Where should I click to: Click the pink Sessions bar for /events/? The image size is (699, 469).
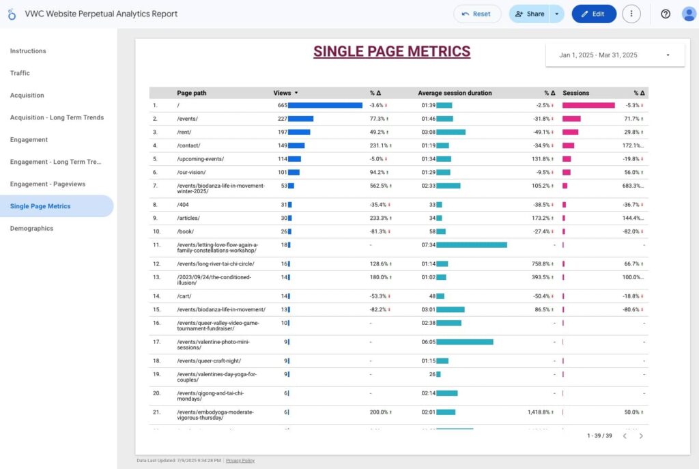571,119
